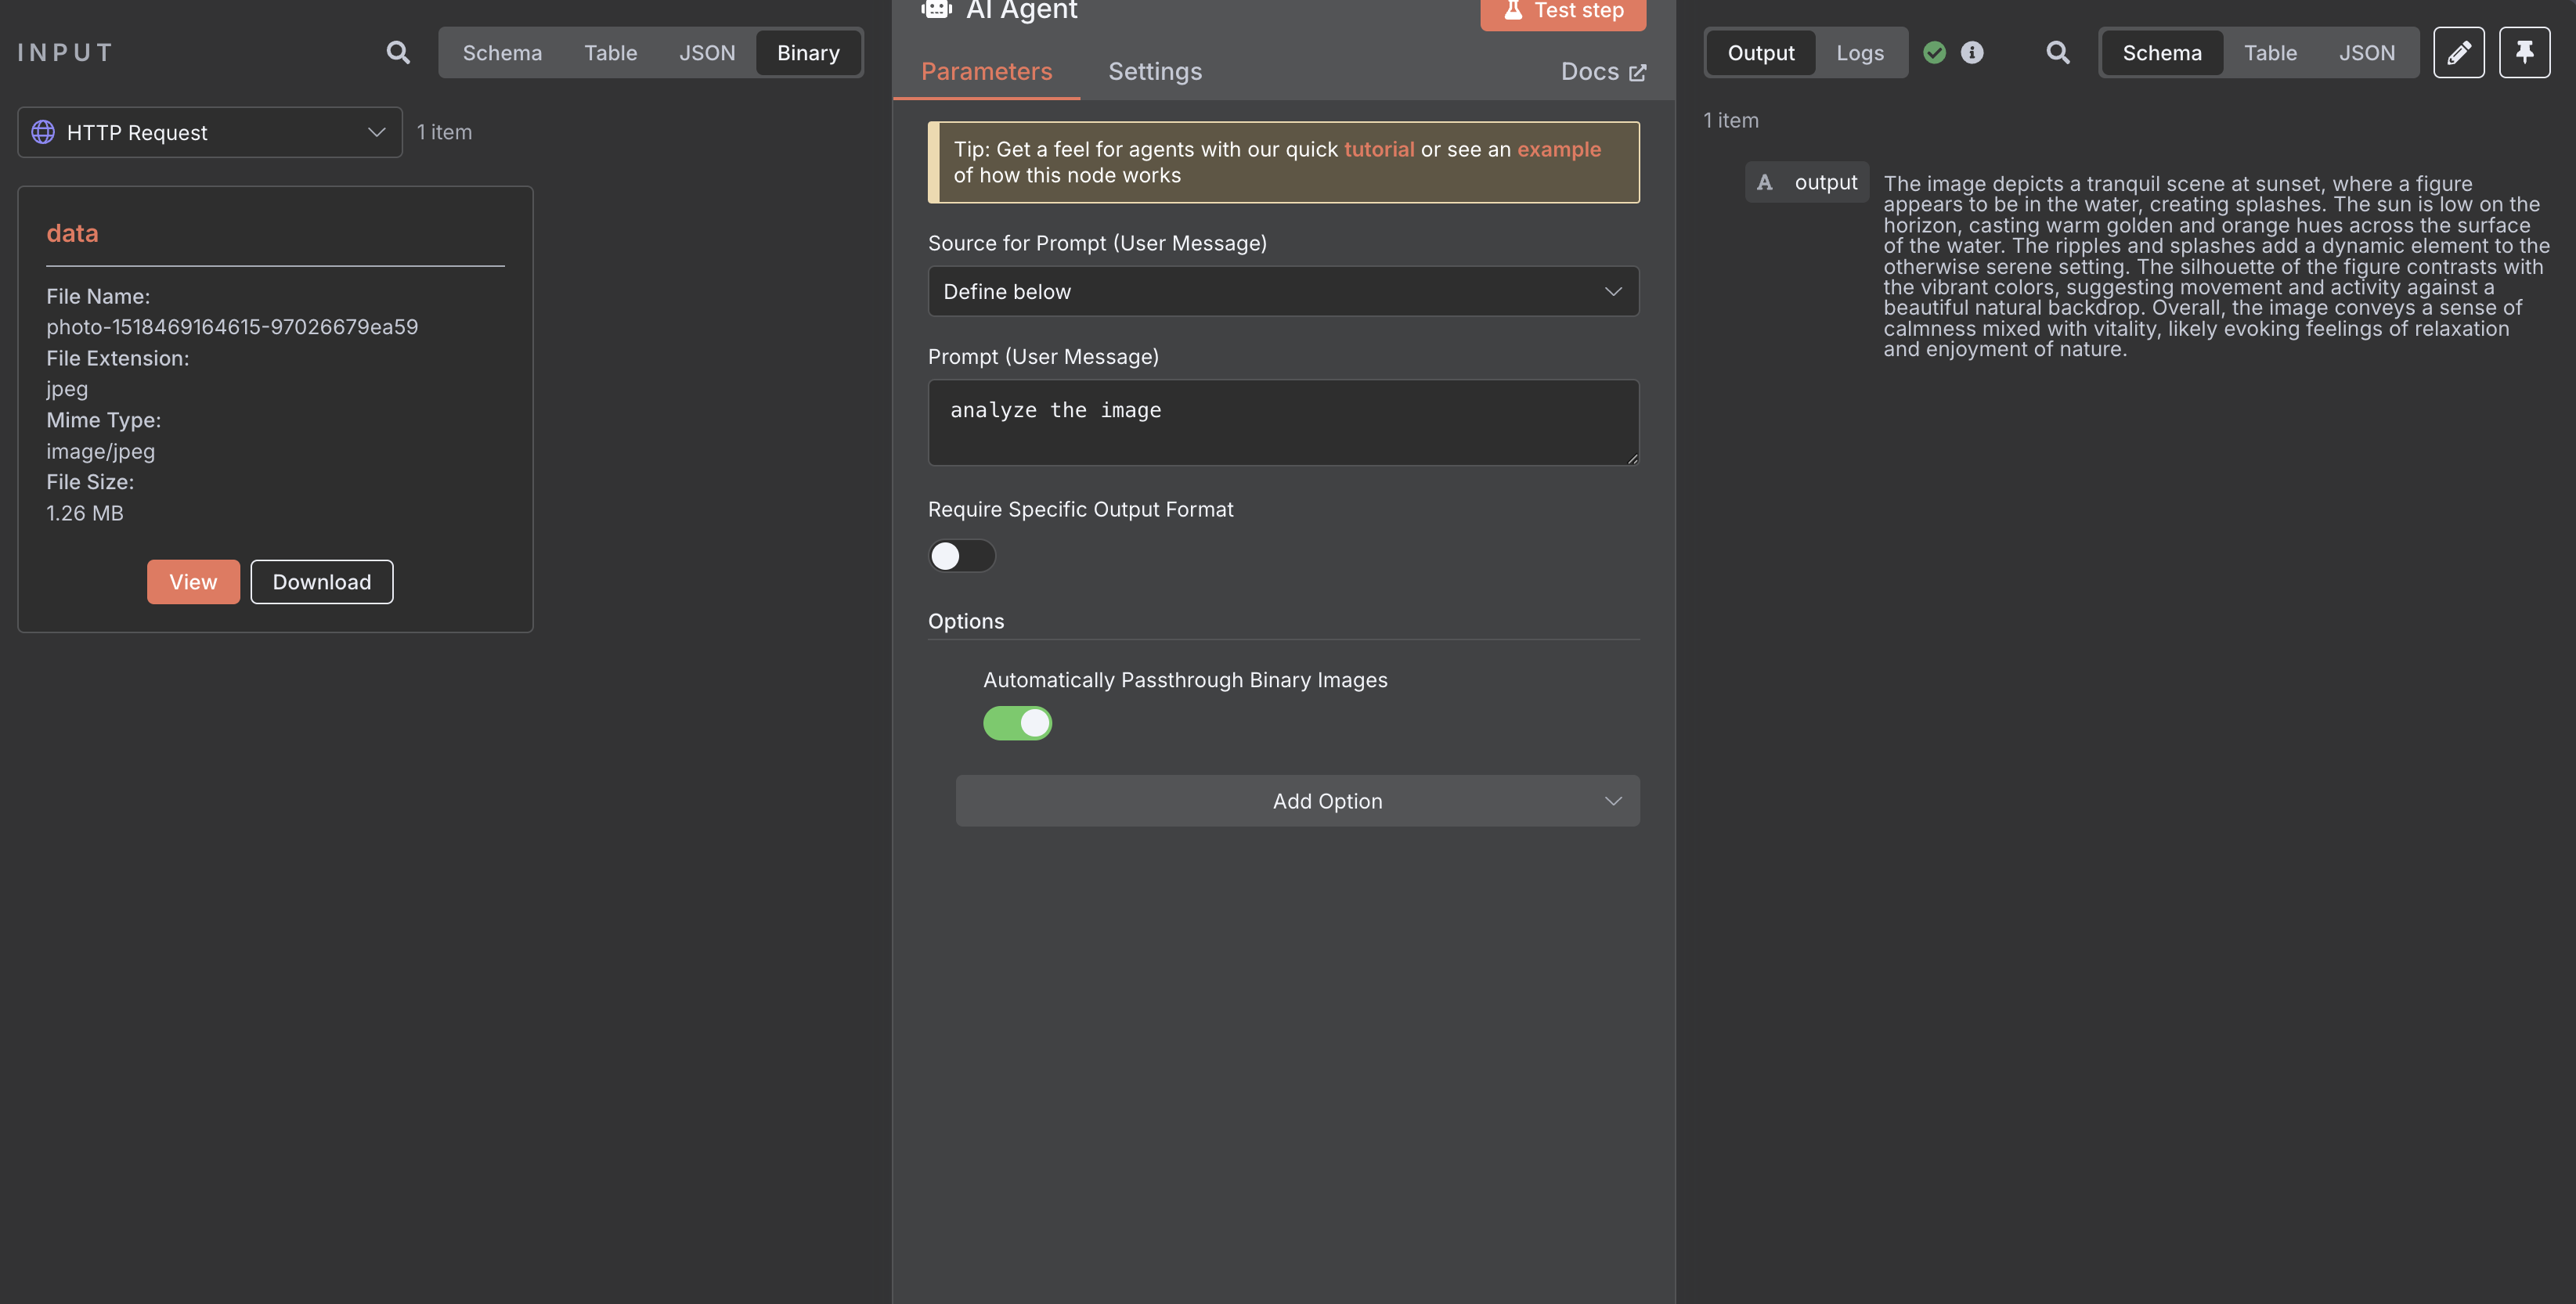This screenshot has width=2576, height=1304.
Task: Click the 1.26 MB file size value
Action: pyautogui.click(x=85, y=513)
